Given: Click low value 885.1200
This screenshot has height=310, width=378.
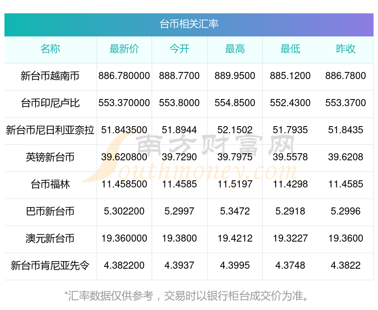Looking at the screenshot, I should (290, 76).
